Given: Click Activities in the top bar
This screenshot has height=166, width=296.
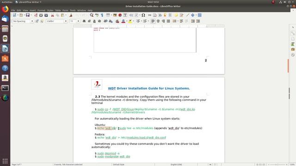Looking at the screenshot, I should point(7,2).
